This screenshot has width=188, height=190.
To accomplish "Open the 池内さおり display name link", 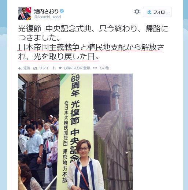I will pyautogui.click(x=46, y=11).
